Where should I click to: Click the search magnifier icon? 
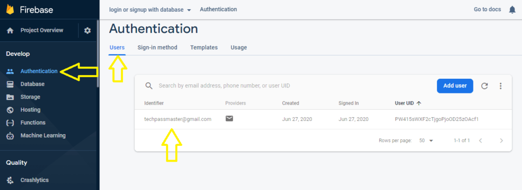[149, 86]
